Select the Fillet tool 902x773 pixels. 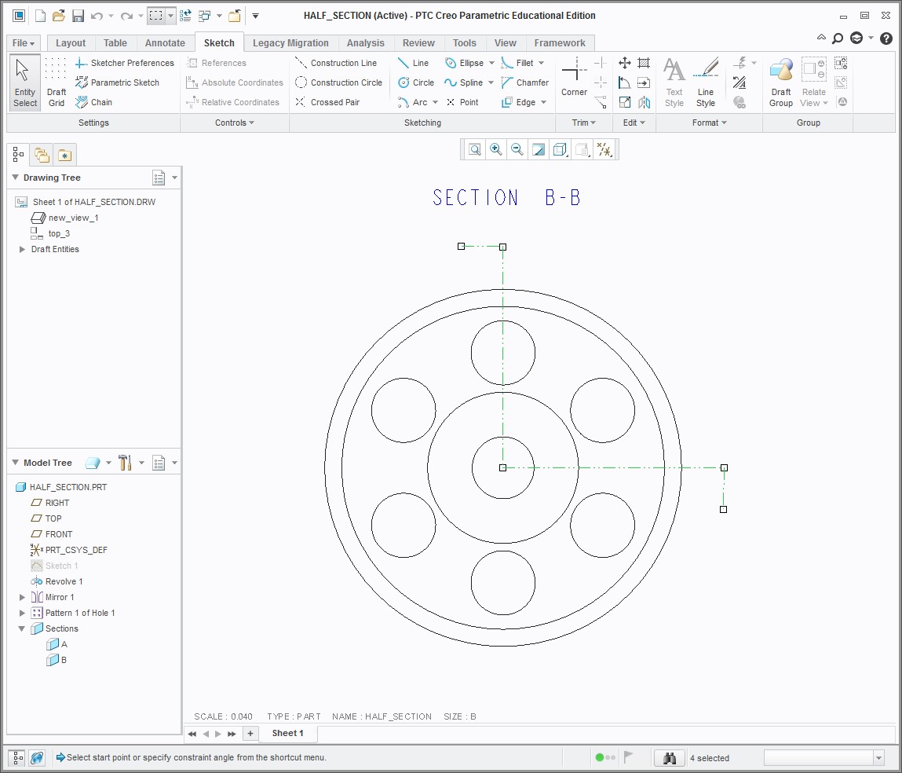[517, 63]
